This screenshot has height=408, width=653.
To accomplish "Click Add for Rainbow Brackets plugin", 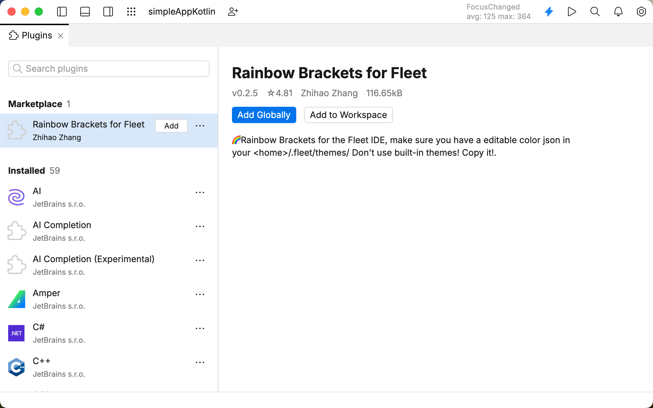I will click(x=171, y=126).
